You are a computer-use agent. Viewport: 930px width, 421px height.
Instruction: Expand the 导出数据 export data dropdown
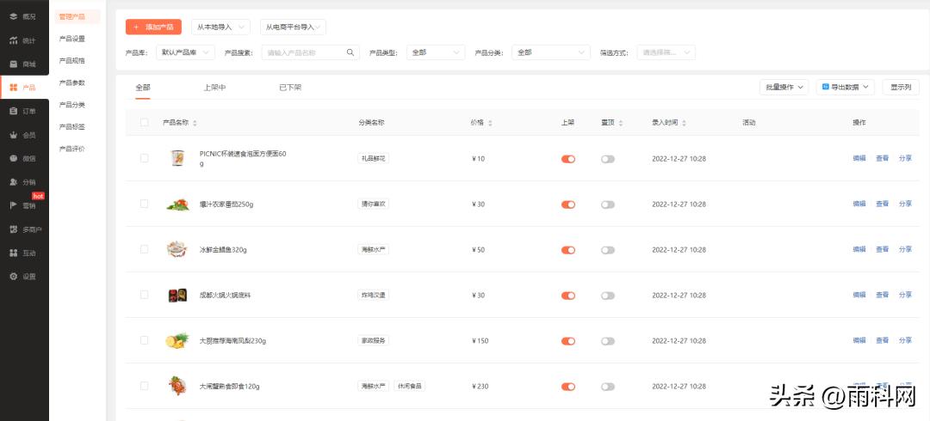pos(846,87)
